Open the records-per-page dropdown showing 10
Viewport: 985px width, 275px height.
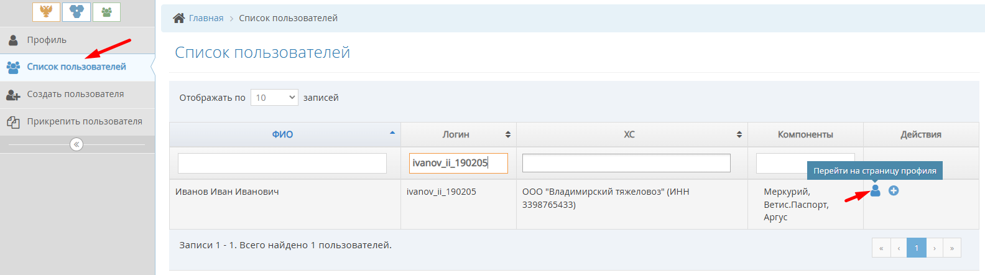(x=274, y=98)
